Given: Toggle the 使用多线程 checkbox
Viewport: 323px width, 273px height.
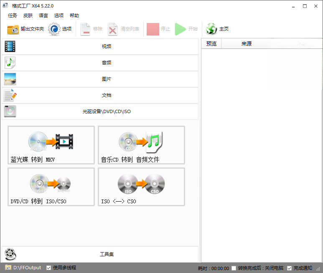Looking at the screenshot, I should coord(48,268).
